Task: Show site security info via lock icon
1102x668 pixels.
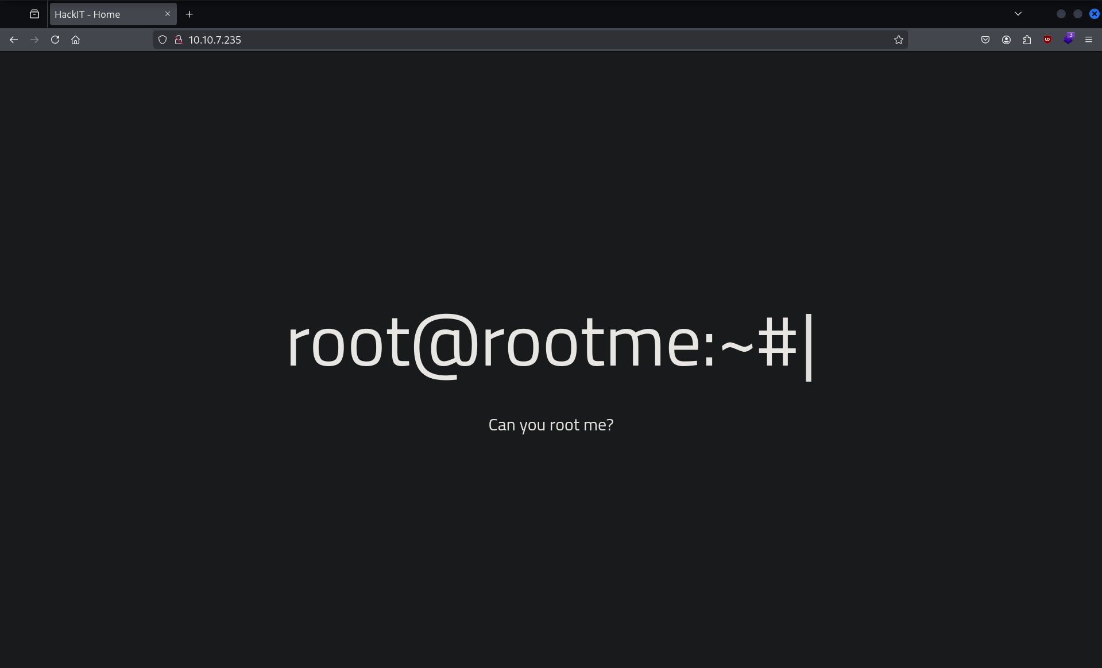Action: pos(179,40)
